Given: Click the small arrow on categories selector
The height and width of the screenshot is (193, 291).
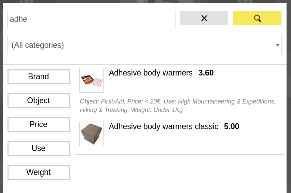Looking at the screenshot, I should pos(277,45).
